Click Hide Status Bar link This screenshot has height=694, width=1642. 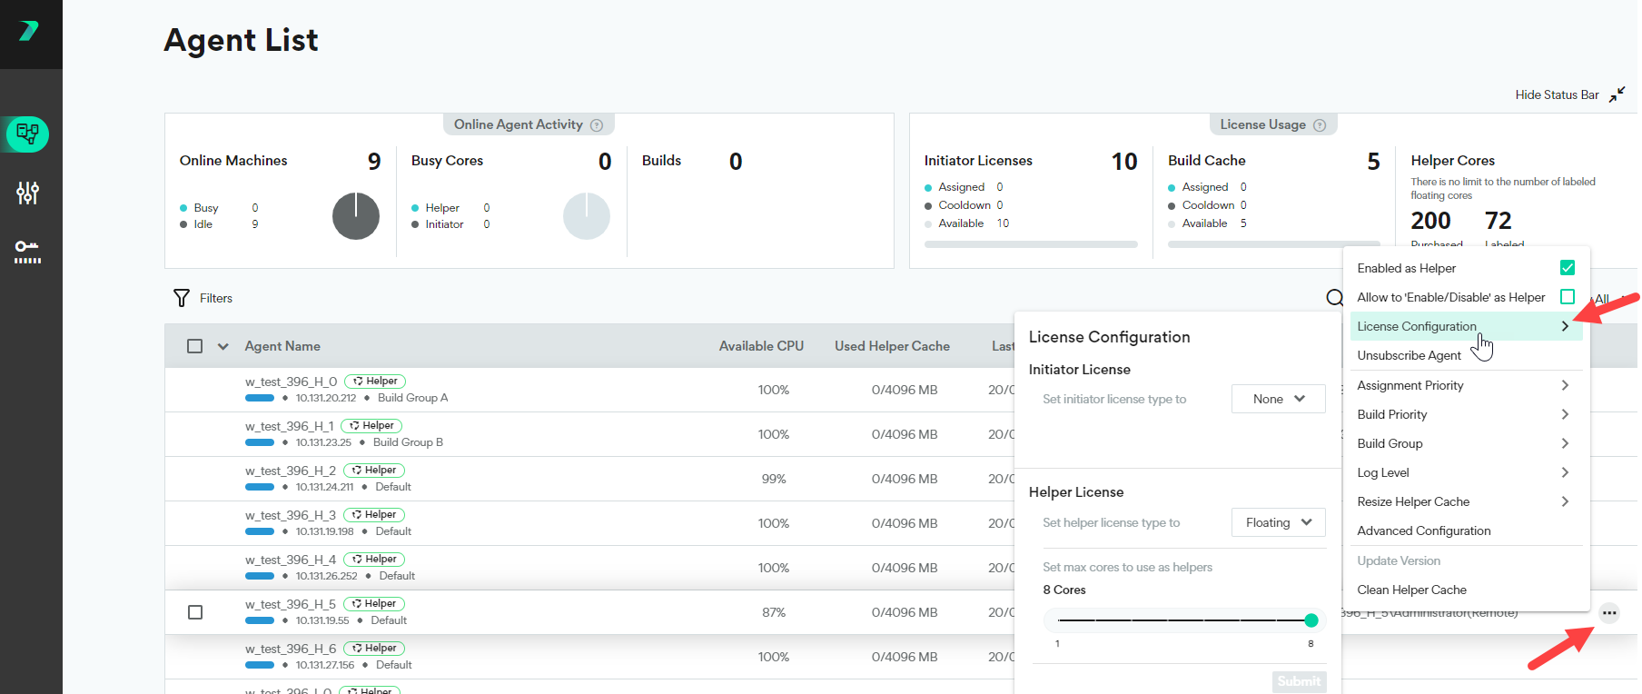[x=1557, y=94]
